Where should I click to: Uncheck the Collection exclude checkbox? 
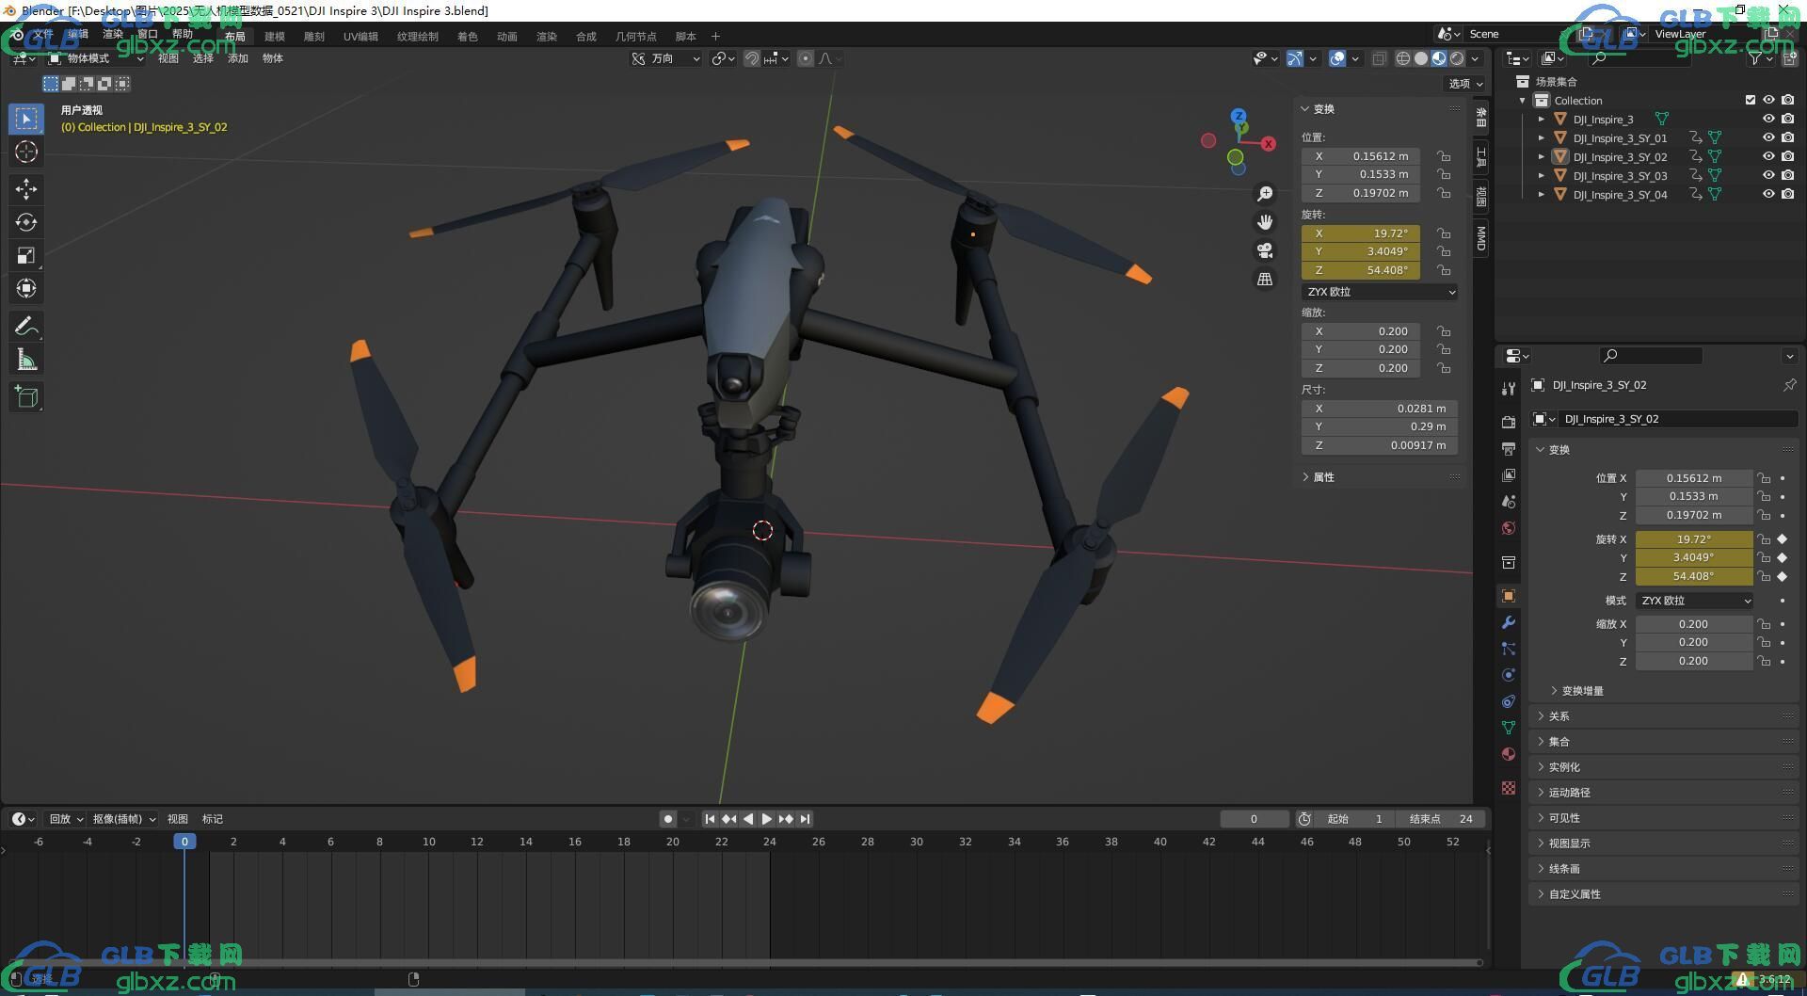coord(1751,100)
